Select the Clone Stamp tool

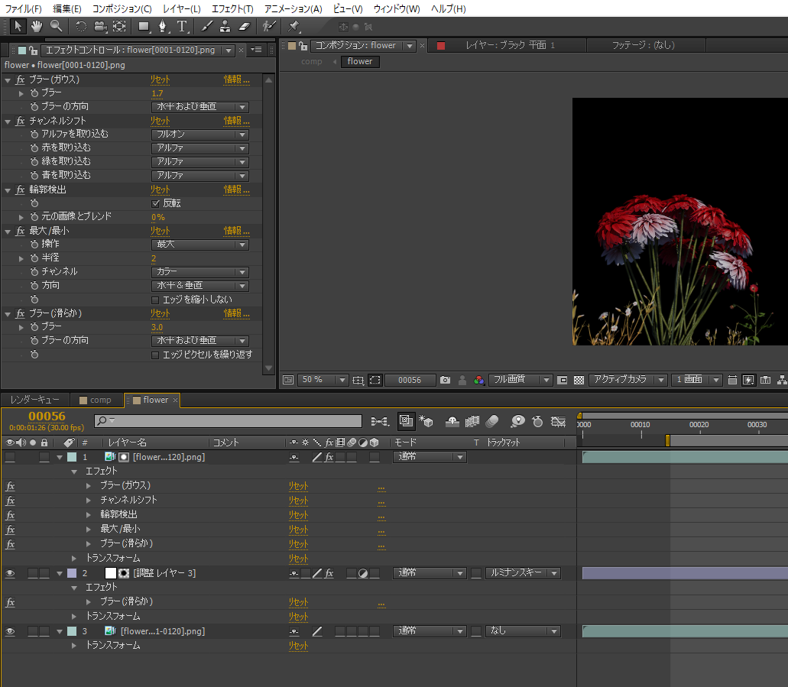(x=225, y=26)
